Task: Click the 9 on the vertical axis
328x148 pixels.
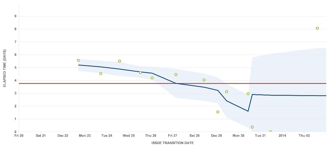Action: point(15,16)
